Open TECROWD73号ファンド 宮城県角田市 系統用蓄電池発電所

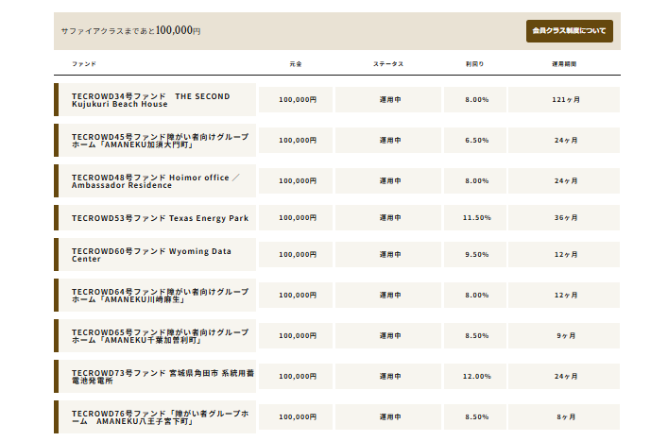155,376
